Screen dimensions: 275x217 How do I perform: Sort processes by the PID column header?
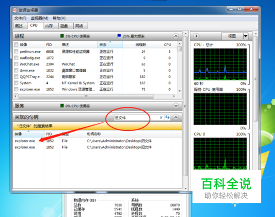[x=52, y=45]
